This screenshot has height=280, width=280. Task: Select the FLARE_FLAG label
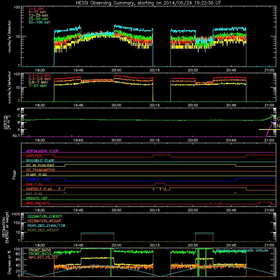click(x=36, y=175)
